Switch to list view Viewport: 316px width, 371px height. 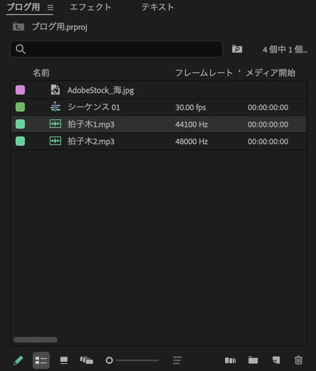pyautogui.click(x=41, y=360)
